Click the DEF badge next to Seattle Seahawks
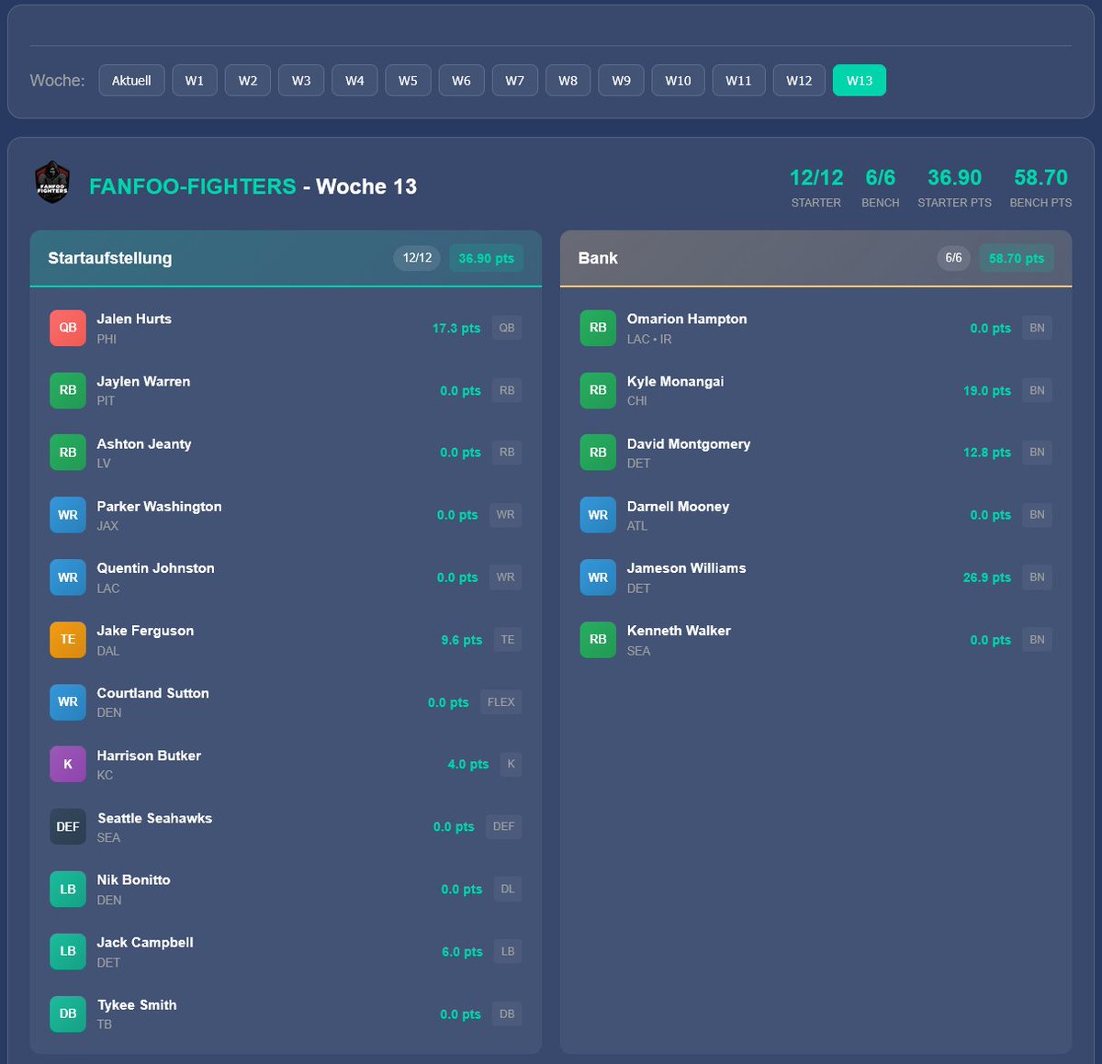Image resolution: width=1102 pixels, height=1064 pixels. 68,826
